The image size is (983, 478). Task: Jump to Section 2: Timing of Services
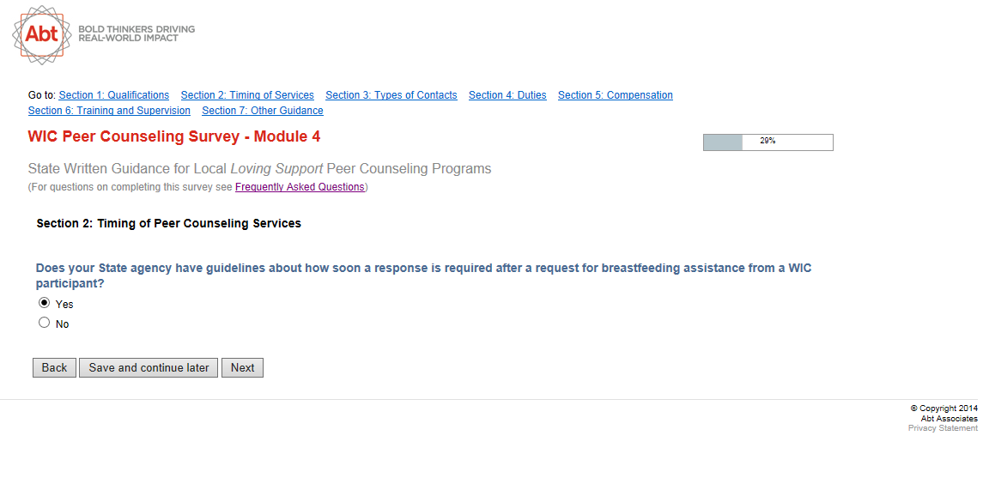tap(247, 95)
